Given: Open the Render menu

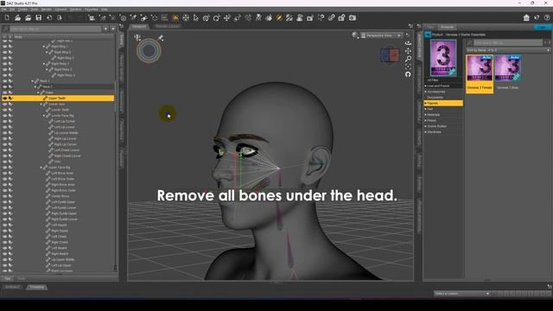Looking at the screenshot, I should click(x=46, y=10).
